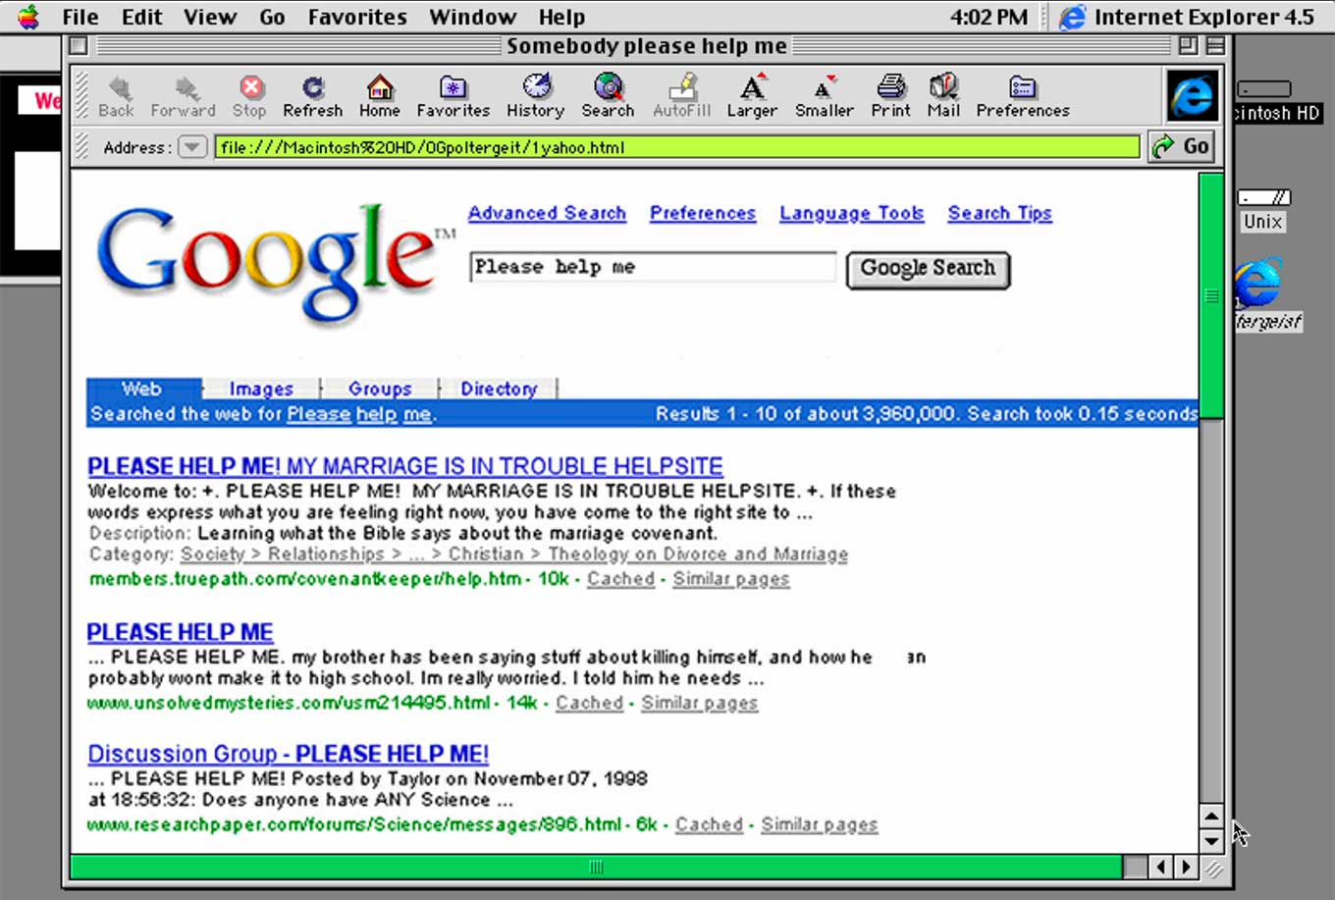The image size is (1335, 900).
Task: Open the Apple menu
Action: (28, 17)
